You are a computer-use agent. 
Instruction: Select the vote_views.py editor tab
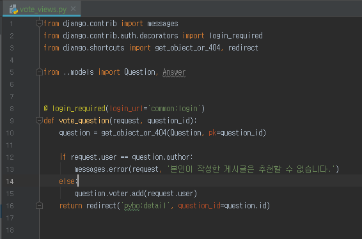42,9
